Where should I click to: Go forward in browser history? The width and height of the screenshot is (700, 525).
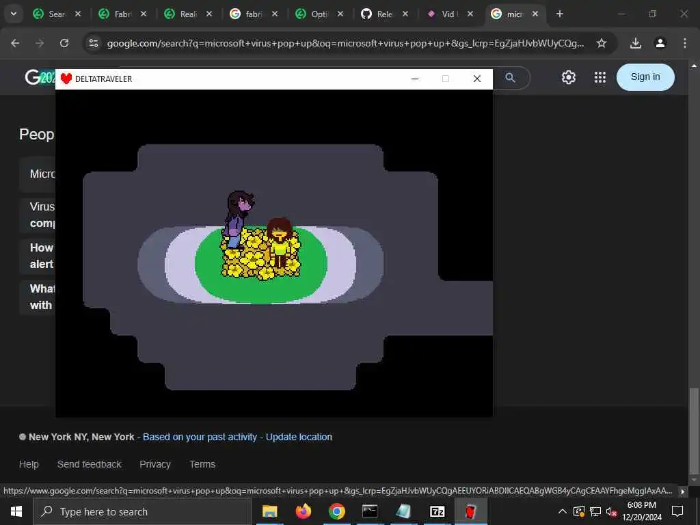tap(40, 43)
